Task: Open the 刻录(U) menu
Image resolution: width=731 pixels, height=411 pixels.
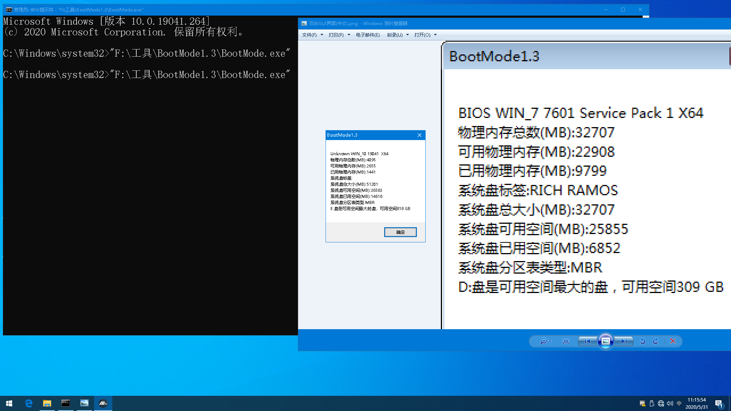Action: 394,35
